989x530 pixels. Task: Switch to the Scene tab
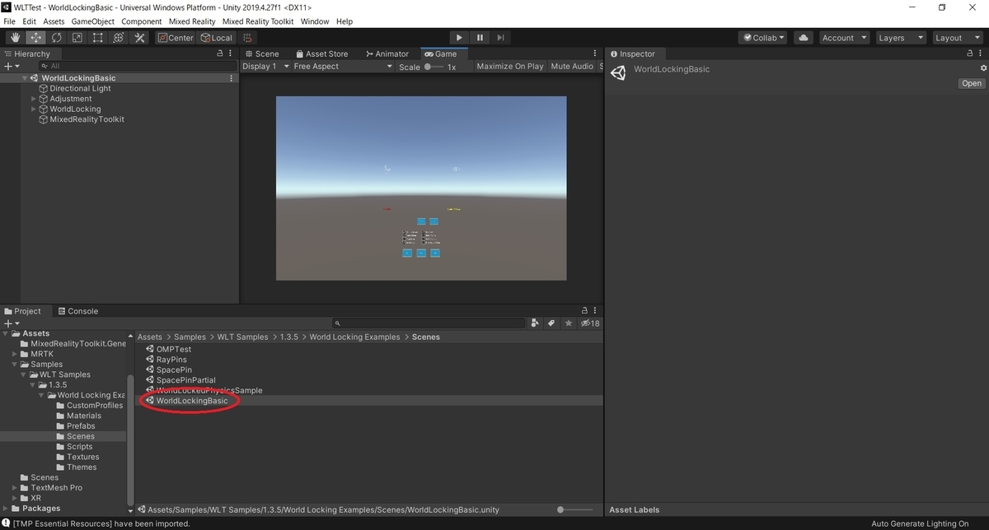261,53
